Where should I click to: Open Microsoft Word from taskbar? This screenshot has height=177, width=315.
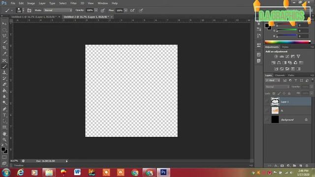coord(77,173)
